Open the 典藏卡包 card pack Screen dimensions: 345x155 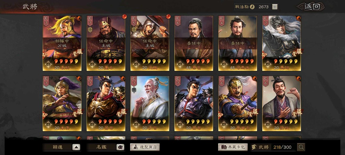pos(233,147)
